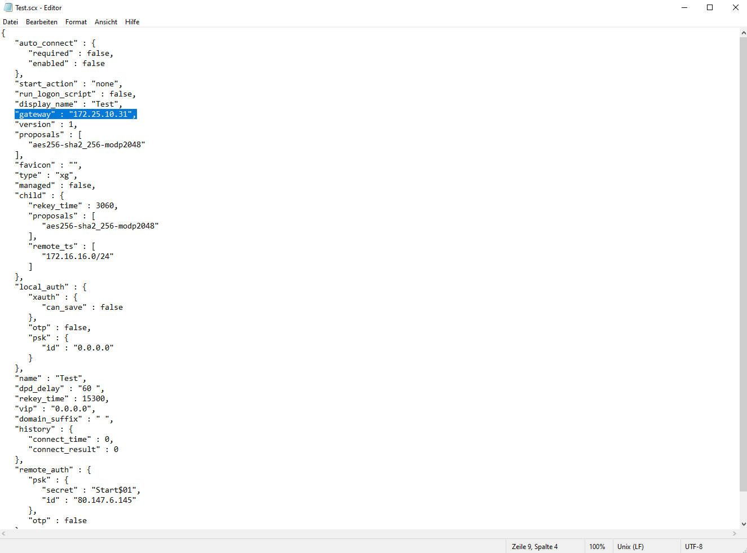Open the Datei menu

11,22
